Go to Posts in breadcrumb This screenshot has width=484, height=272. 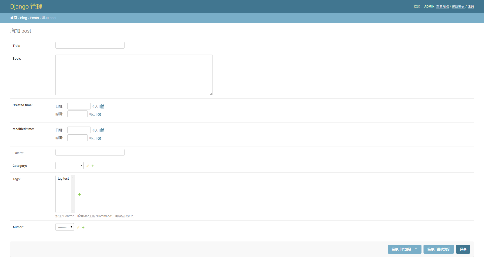point(34,18)
